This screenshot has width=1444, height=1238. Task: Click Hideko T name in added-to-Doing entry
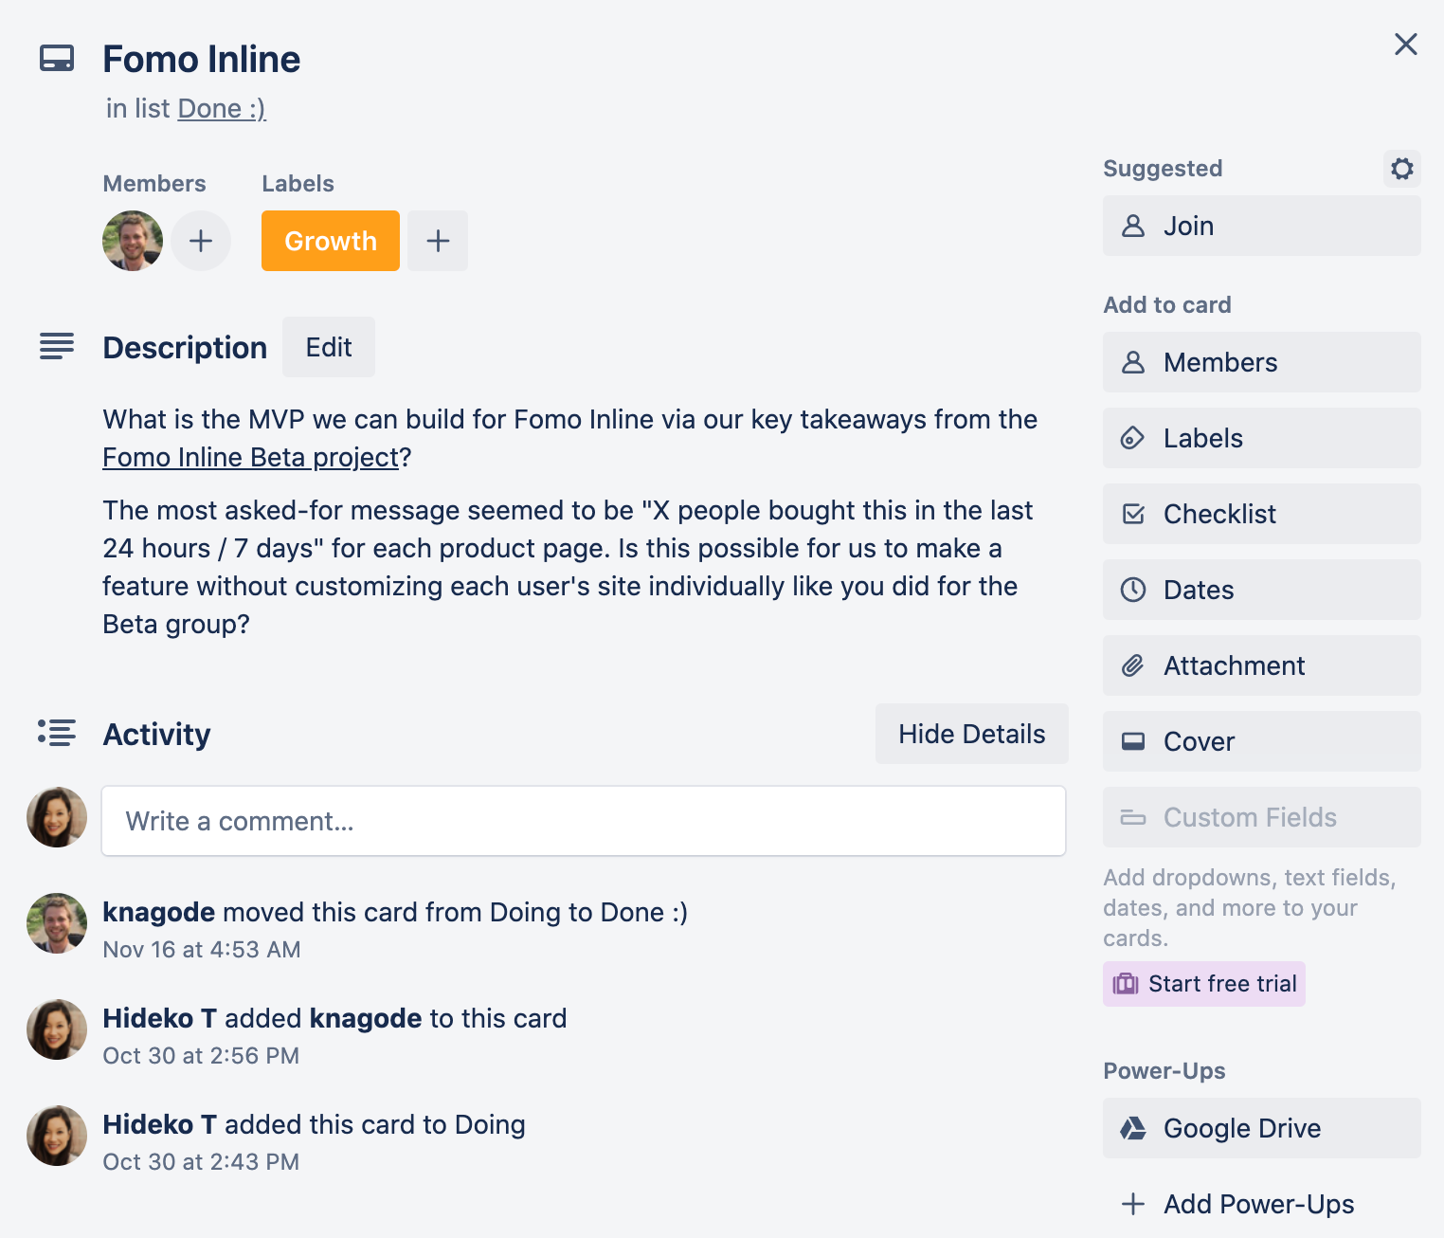[x=159, y=1124]
